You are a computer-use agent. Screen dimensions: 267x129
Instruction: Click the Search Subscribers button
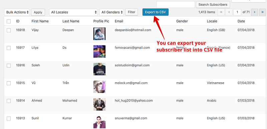coord(213,5)
